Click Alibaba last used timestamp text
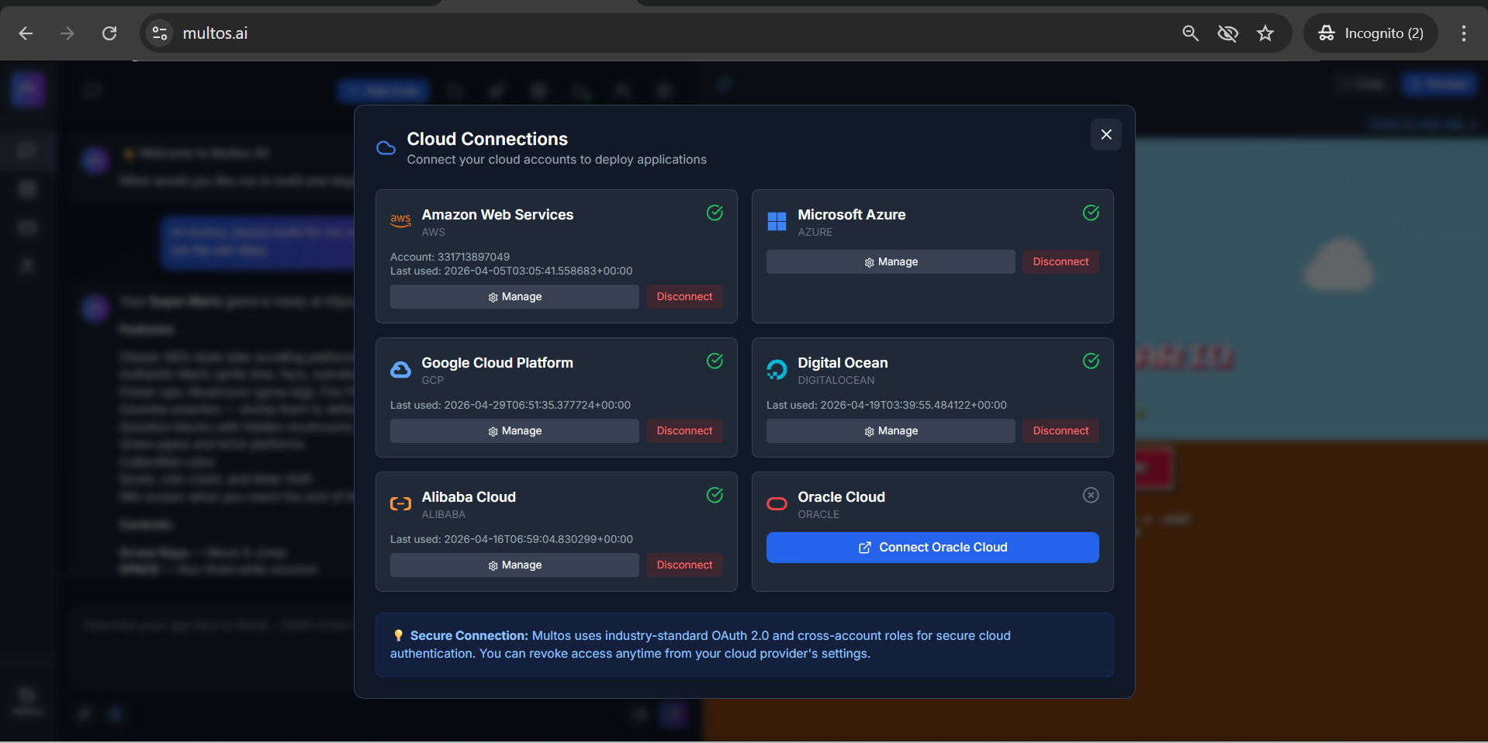Image resolution: width=1488 pixels, height=743 pixels. click(511, 539)
